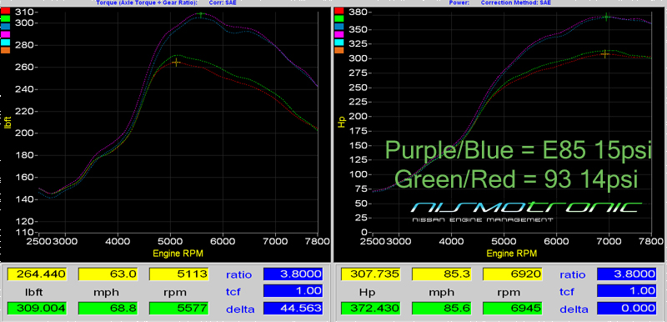The width and height of the screenshot is (667, 322).
Task: Click the blue run swatch beside power graph
Action: pos(339,26)
